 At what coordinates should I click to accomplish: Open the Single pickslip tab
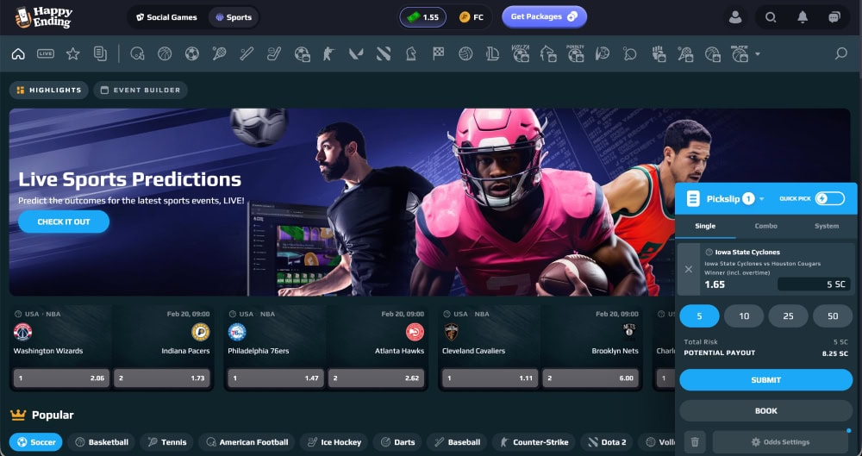(x=705, y=226)
